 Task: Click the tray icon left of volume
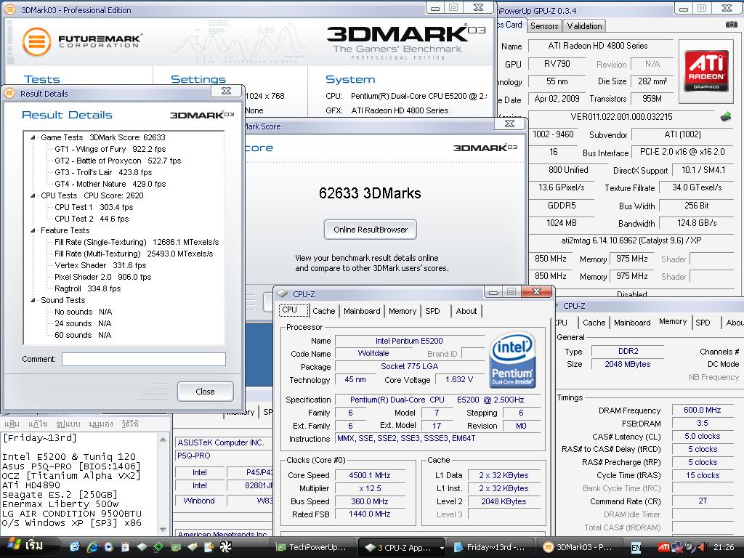[690, 548]
